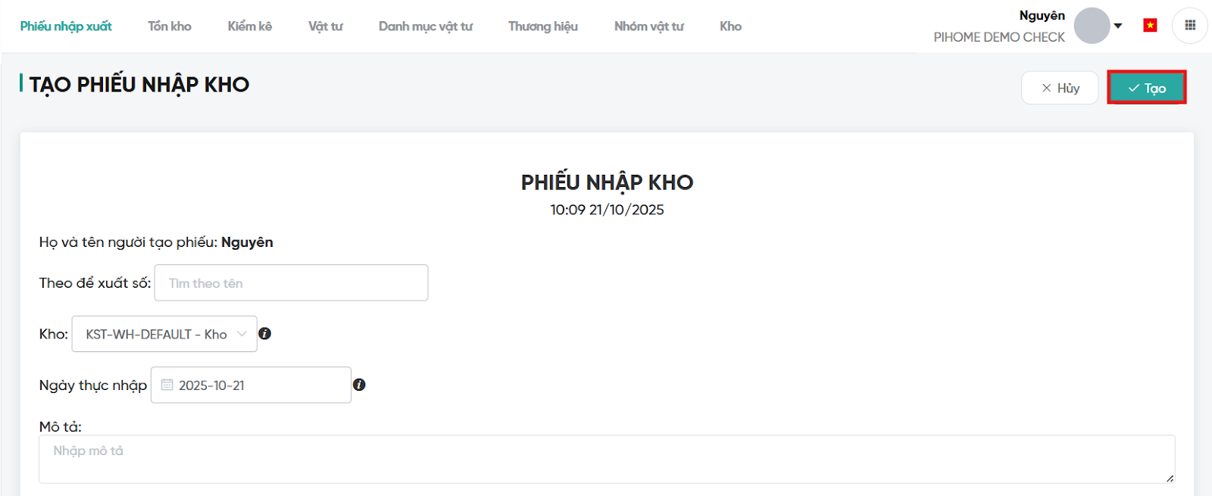Click info icon next to Kho dropdown
This screenshot has height=496, width=1212.
[x=265, y=333]
